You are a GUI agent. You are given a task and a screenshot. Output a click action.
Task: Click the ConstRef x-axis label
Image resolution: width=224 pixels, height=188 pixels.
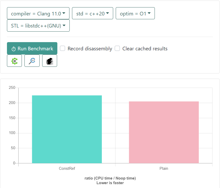[x=67, y=169]
